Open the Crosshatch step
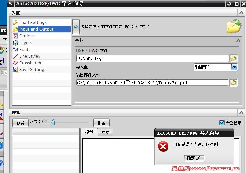 pyautogui.click(x=42, y=63)
